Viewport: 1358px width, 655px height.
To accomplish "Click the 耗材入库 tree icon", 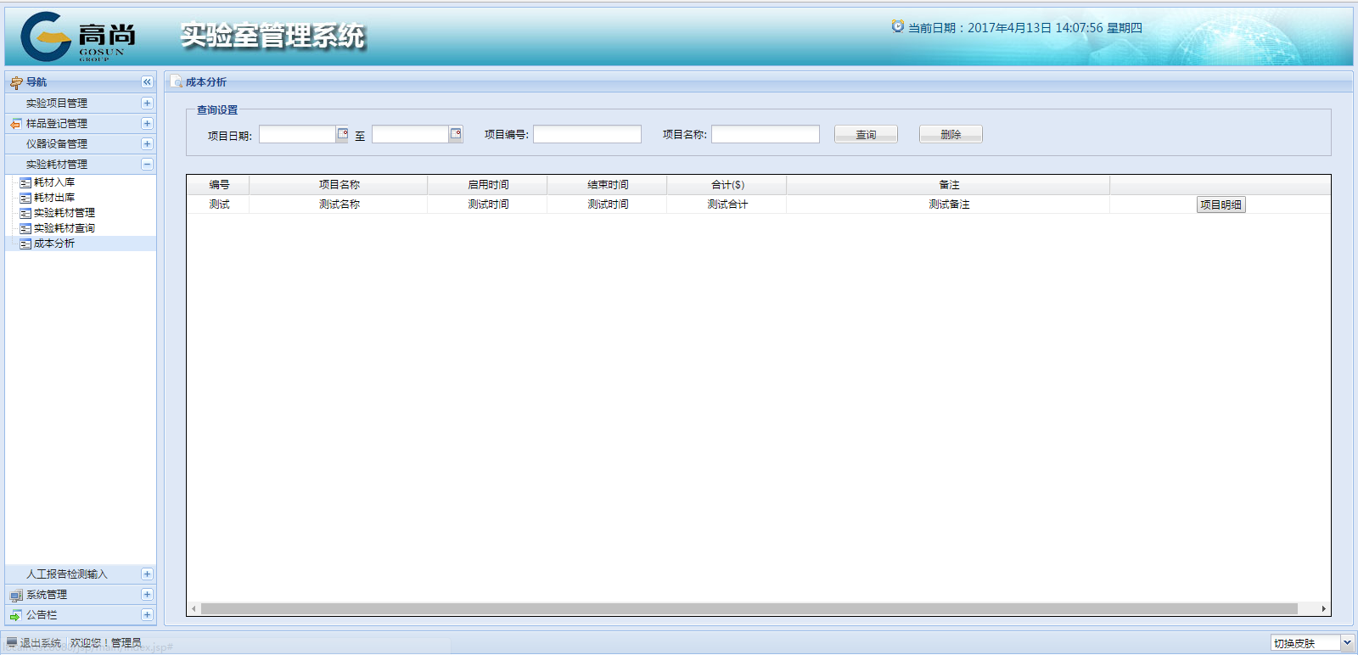I will [x=25, y=182].
